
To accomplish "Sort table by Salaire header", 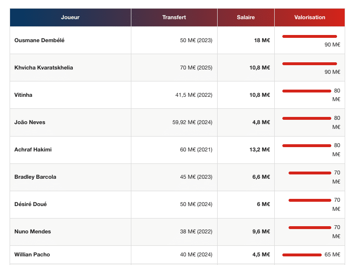I will tap(245, 17).
